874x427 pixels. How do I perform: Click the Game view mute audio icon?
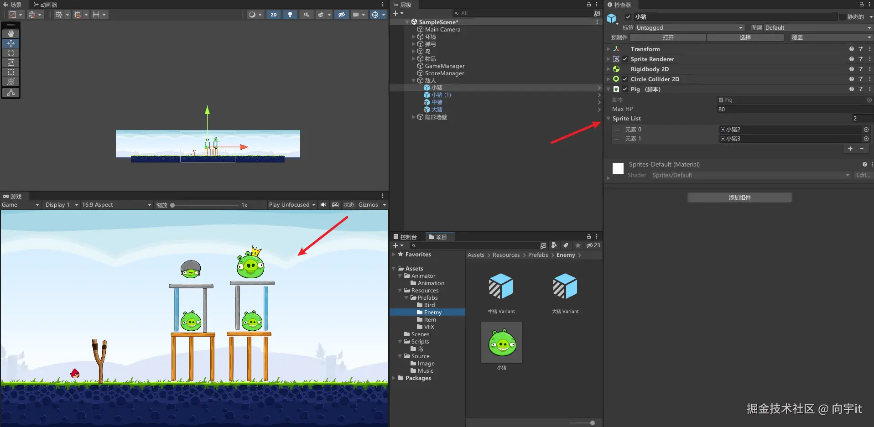(323, 205)
